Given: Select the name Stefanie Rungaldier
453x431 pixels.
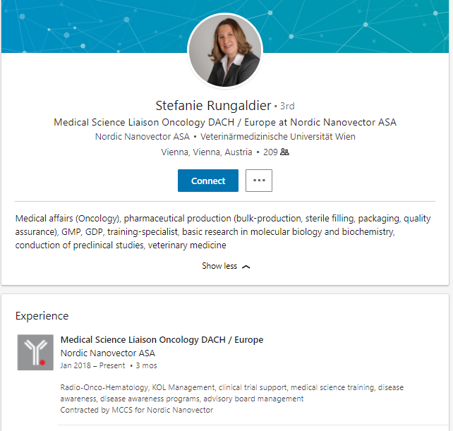Looking at the screenshot, I should [213, 105].
